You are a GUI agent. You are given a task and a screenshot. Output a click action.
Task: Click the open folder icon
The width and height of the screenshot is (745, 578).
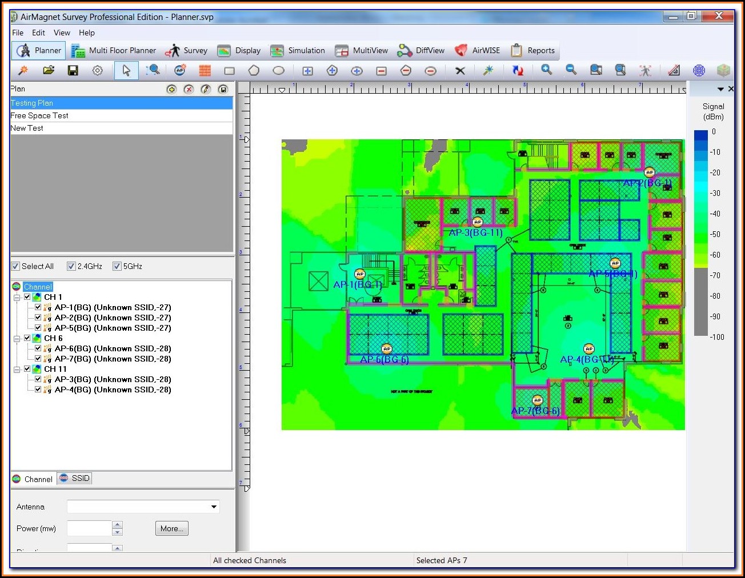(49, 70)
